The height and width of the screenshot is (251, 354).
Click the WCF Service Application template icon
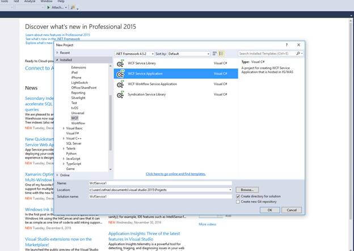(x=120, y=74)
